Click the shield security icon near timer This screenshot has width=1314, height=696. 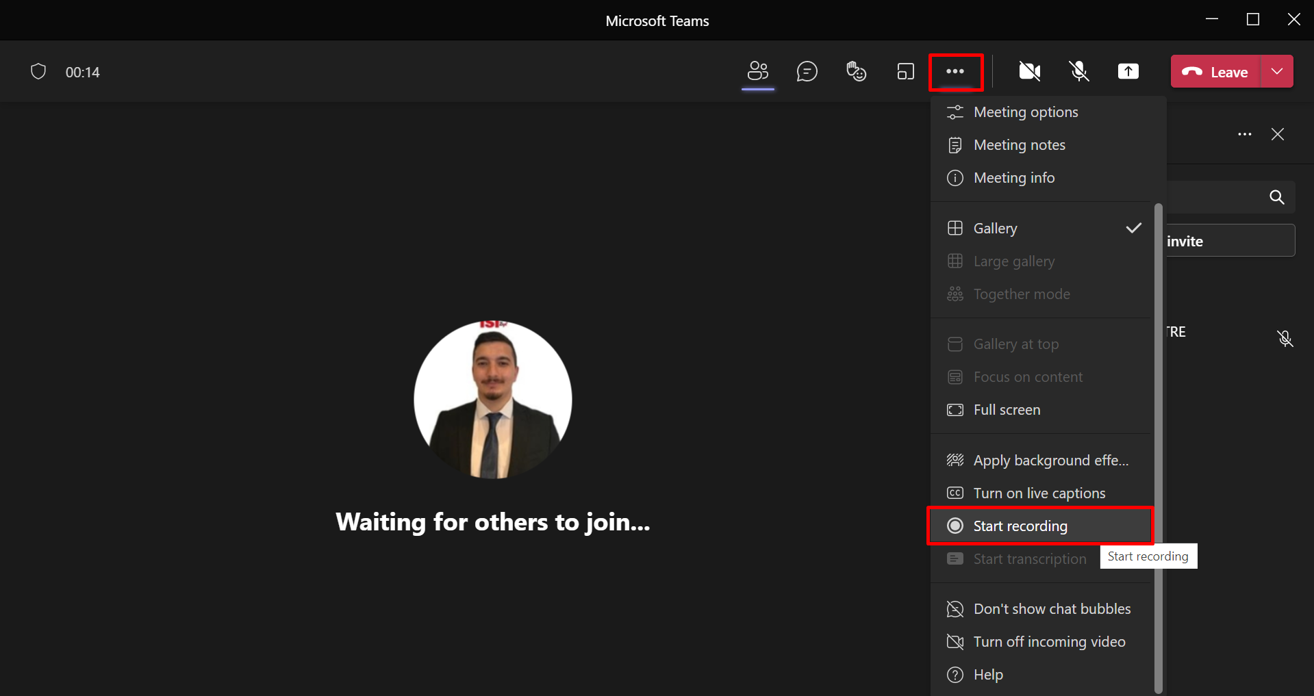click(x=38, y=72)
